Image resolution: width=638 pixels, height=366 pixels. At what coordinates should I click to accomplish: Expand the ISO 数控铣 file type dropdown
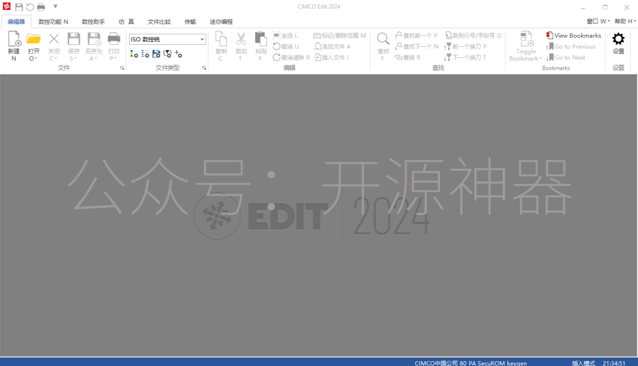pyautogui.click(x=202, y=40)
